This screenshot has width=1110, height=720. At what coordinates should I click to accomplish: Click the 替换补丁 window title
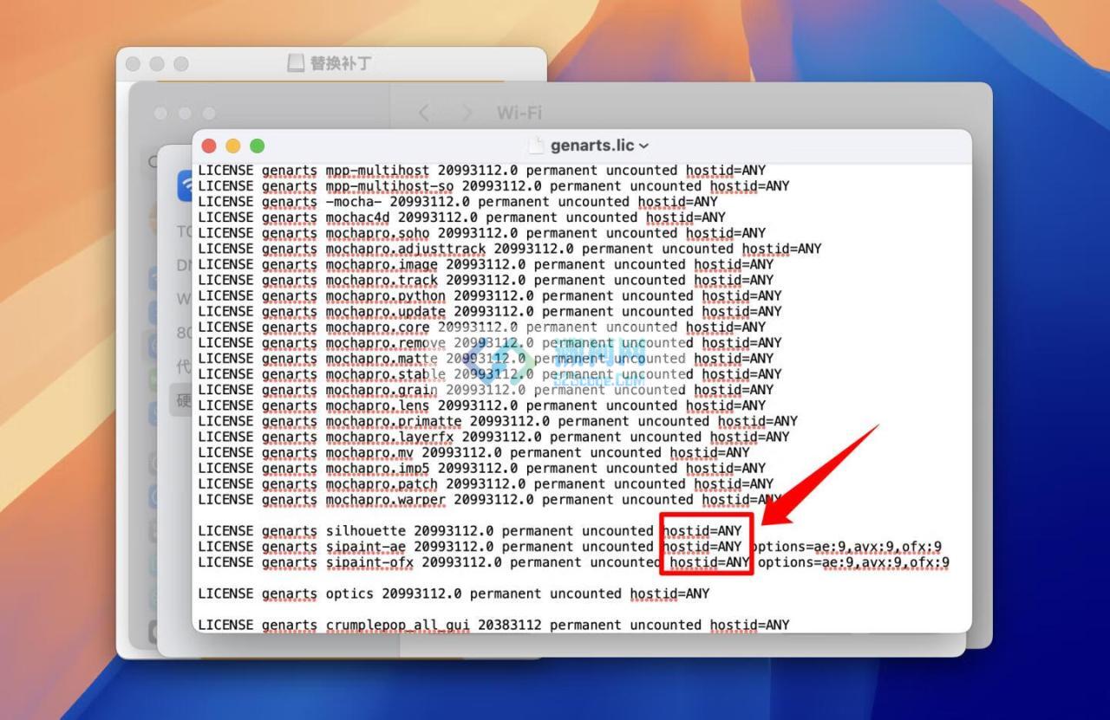coord(342,63)
